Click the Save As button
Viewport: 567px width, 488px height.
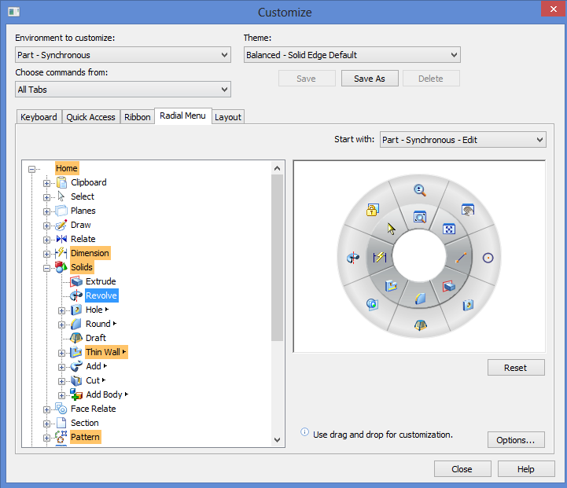370,79
